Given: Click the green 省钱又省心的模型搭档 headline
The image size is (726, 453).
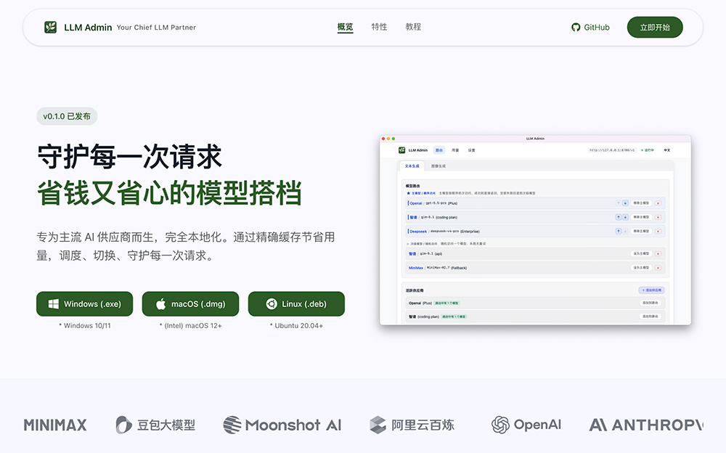Looking at the screenshot, I should [x=169, y=192].
